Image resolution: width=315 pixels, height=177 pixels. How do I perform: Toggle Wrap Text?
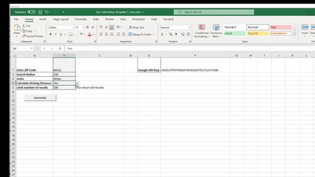point(136,28)
